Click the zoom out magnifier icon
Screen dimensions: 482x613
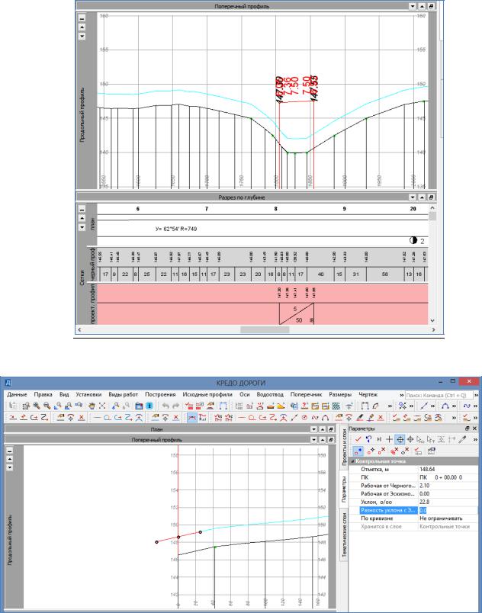tap(47, 406)
